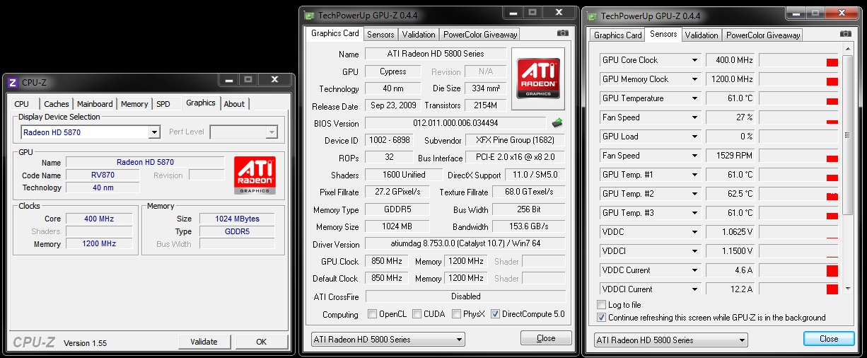867x358 pixels.
Task: Open Graphics Card tab in right GPU-Z window
Action: pyautogui.click(x=618, y=35)
